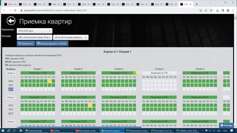
Task: Open the ЖК «Солнечный город» location dropdown
Action: click(34, 37)
